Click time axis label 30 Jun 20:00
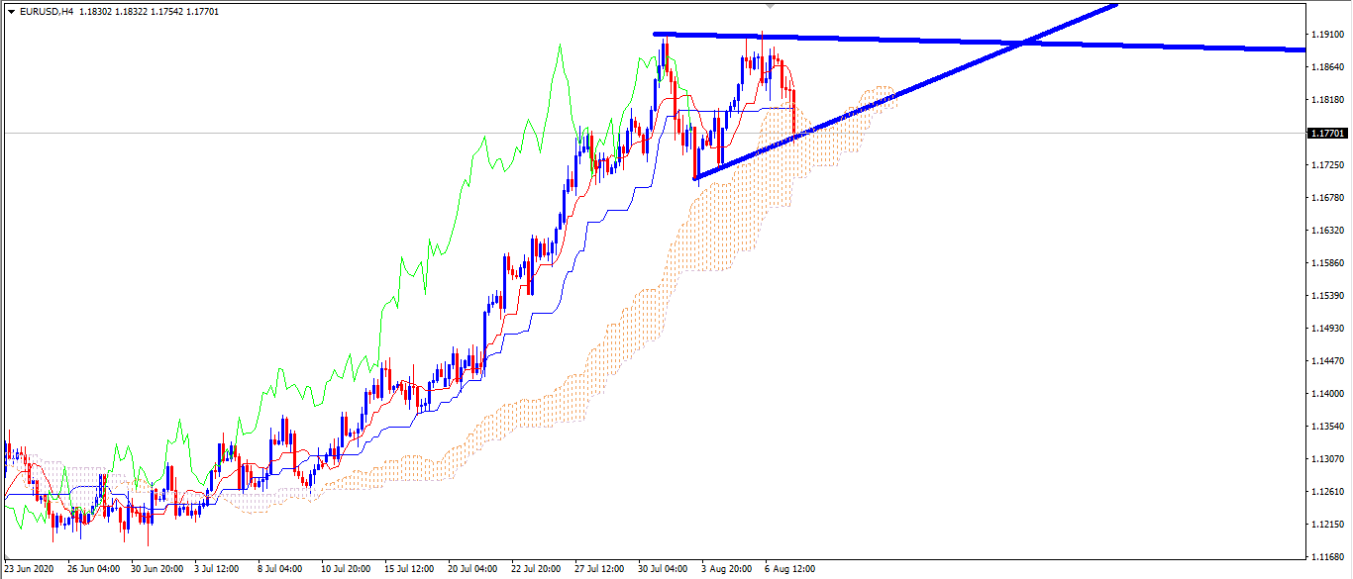 (x=156, y=569)
